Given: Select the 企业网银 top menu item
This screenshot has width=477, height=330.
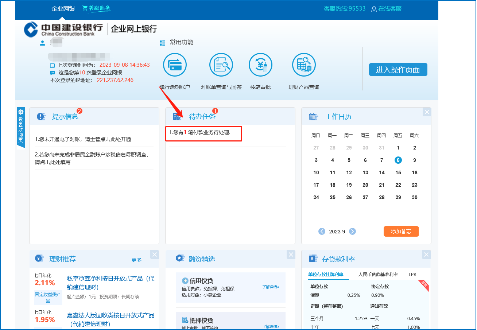Looking at the screenshot, I should coord(63,9).
